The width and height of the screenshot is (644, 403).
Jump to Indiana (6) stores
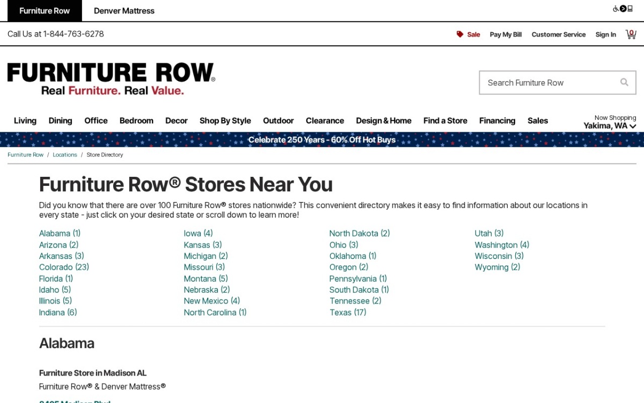(x=58, y=312)
